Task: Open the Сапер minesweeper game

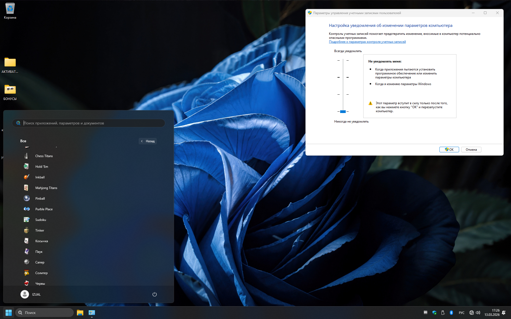Action: 40,262
